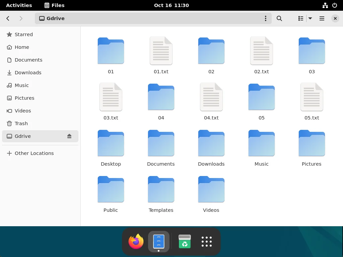The image size is (343, 257).
Task: Select Gdrive in the sidebar
Action: pos(40,136)
